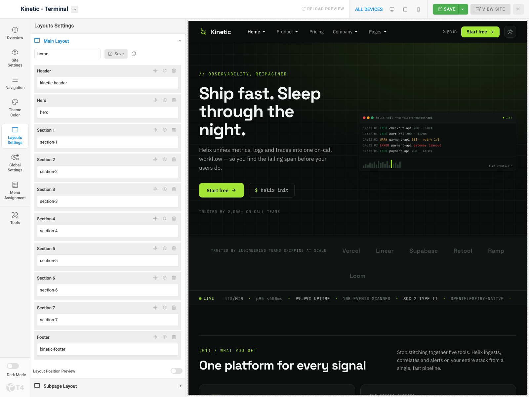Click the section-6 input field
This screenshot has width=529, height=397.
108,290
